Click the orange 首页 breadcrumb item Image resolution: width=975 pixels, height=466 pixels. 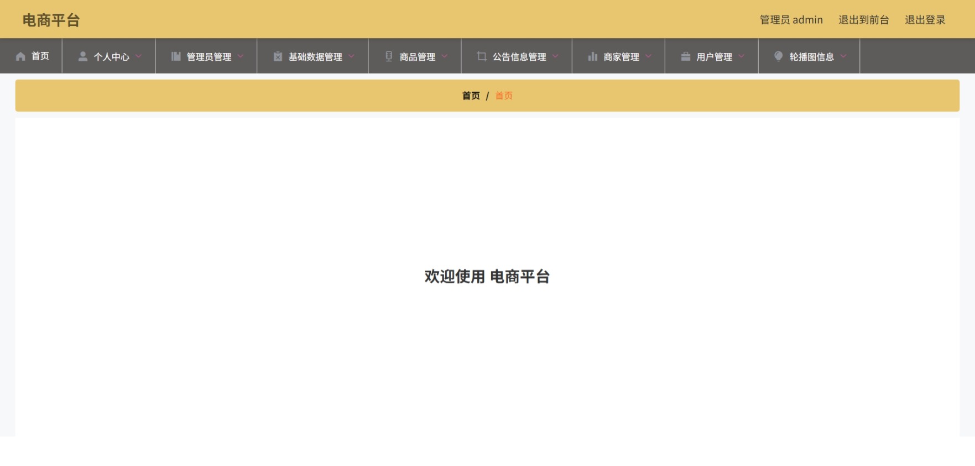(504, 96)
